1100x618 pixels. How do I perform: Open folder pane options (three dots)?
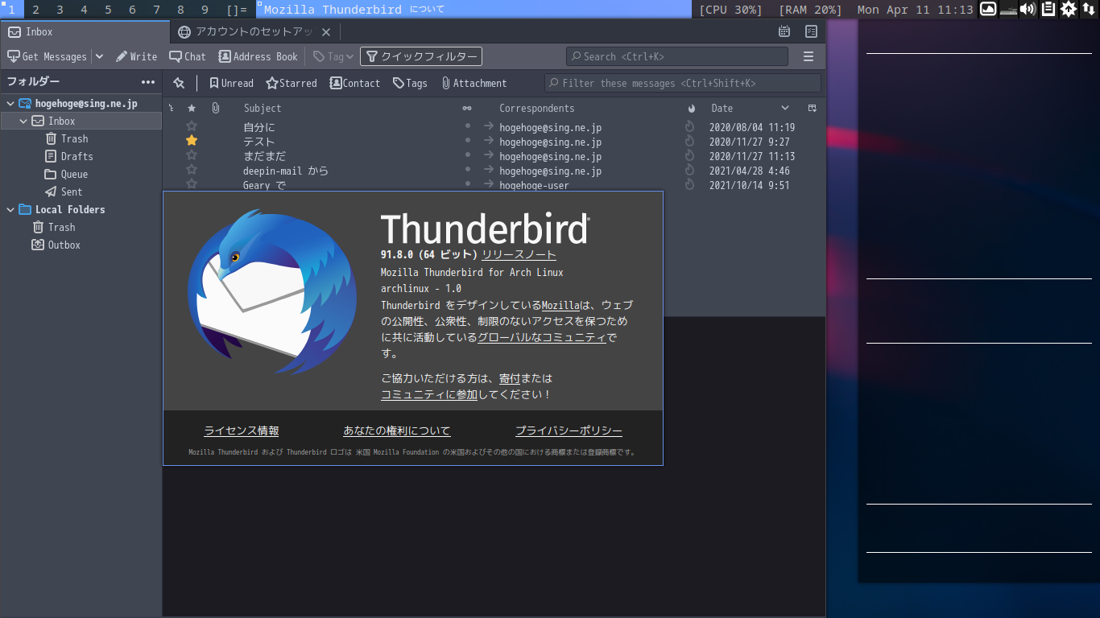[x=148, y=82]
